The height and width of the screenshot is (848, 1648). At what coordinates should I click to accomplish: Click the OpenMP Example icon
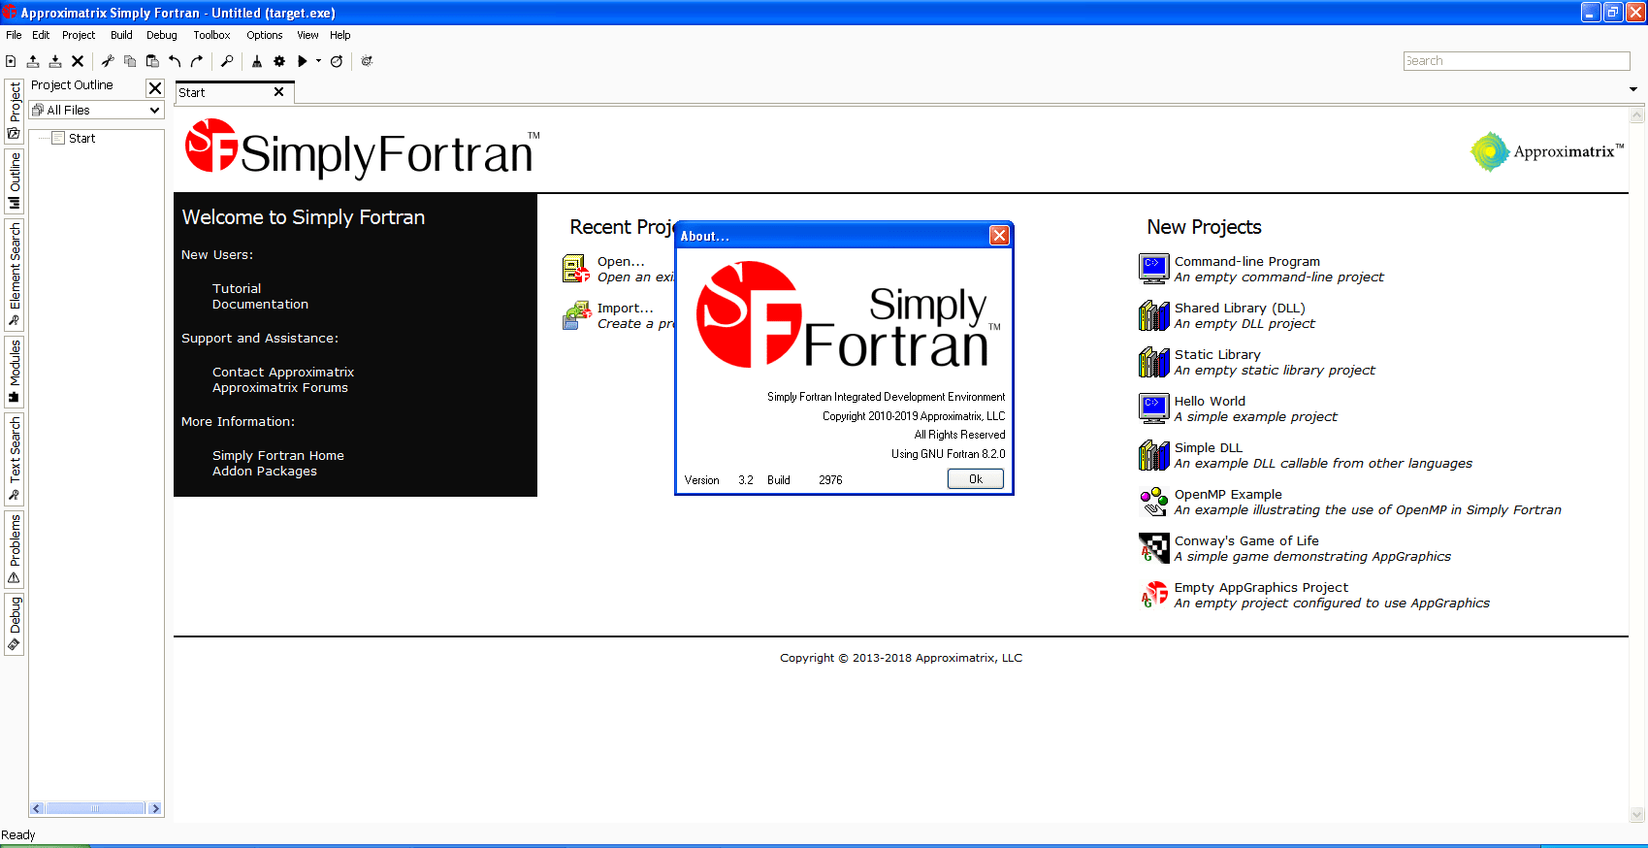point(1153,502)
